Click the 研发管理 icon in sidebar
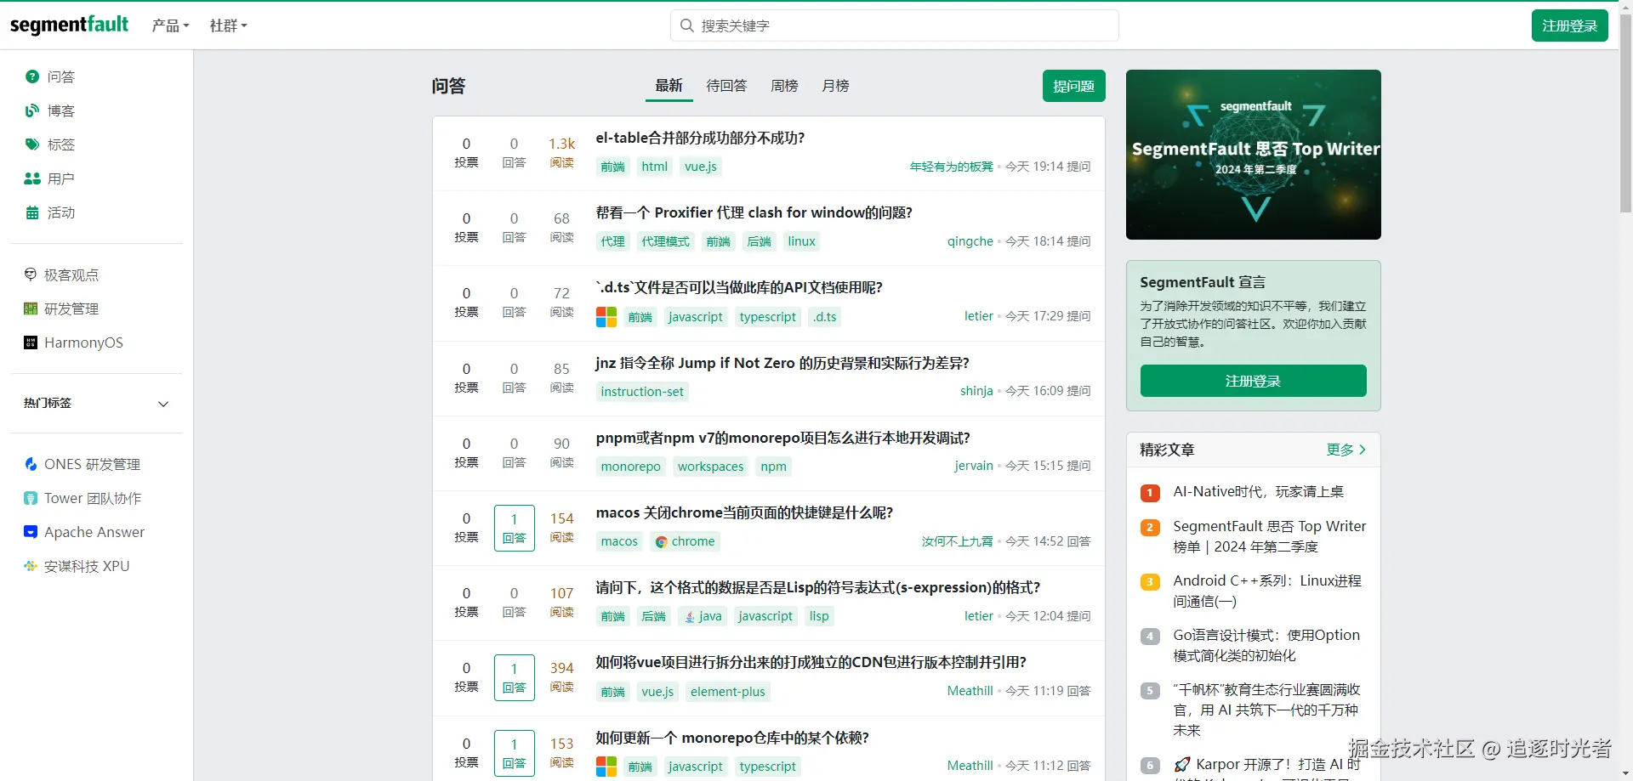 31,308
